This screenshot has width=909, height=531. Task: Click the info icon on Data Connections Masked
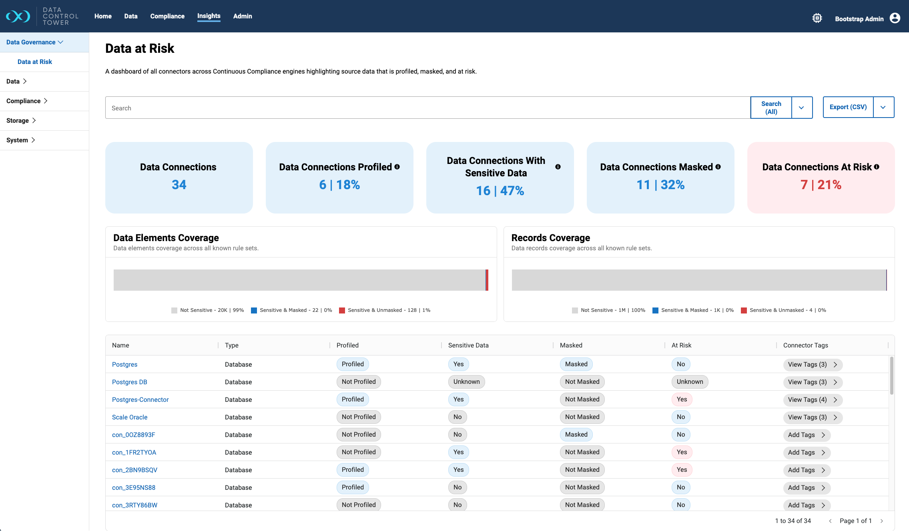pyautogui.click(x=718, y=167)
